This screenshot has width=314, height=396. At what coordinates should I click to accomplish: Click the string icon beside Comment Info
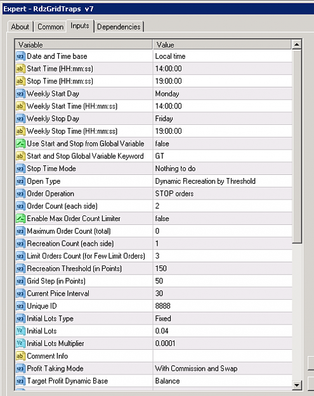click(20, 356)
